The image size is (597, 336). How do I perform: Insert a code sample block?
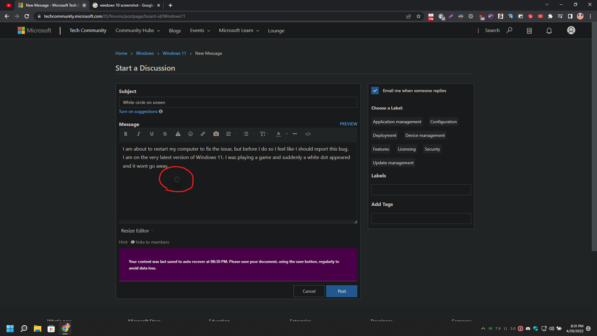coord(308,134)
